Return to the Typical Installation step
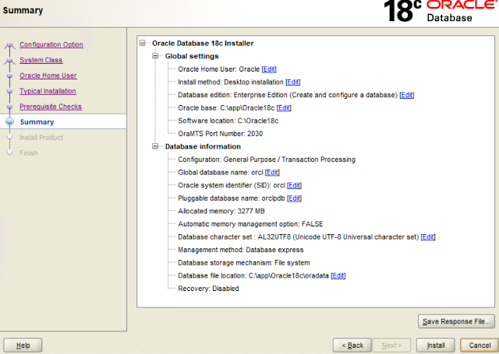The image size is (499, 354). (x=48, y=91)
